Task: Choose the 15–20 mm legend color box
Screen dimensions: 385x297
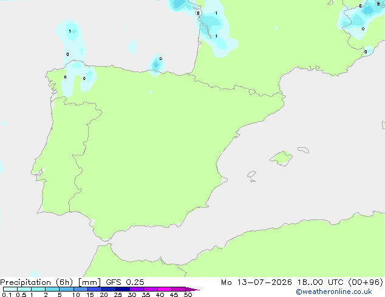Action: click(x=94, y=289)
